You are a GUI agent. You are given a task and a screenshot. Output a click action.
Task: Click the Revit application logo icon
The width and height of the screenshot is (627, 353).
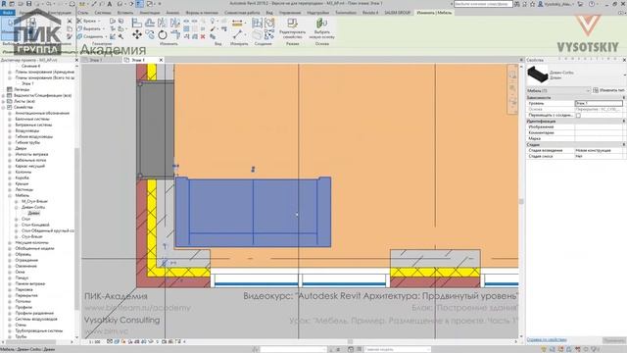tap(4, 4)
